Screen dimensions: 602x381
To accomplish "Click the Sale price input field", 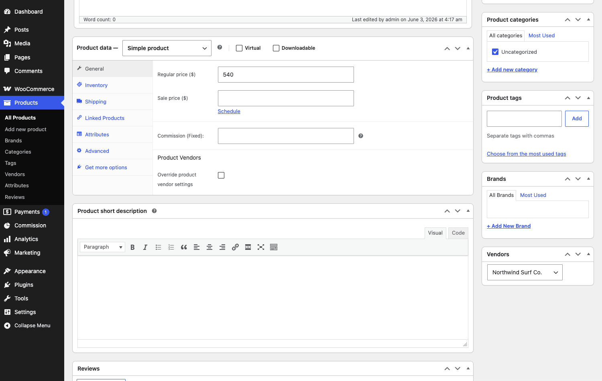I will [286, 98].
